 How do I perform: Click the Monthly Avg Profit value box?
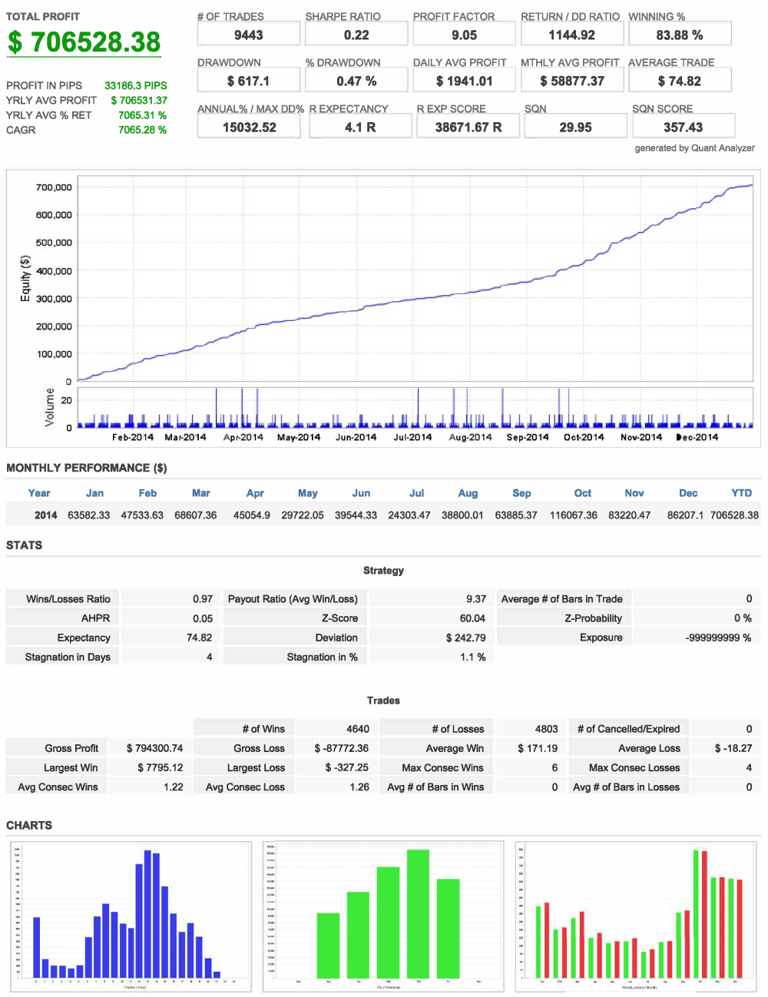tap(571, 81)
